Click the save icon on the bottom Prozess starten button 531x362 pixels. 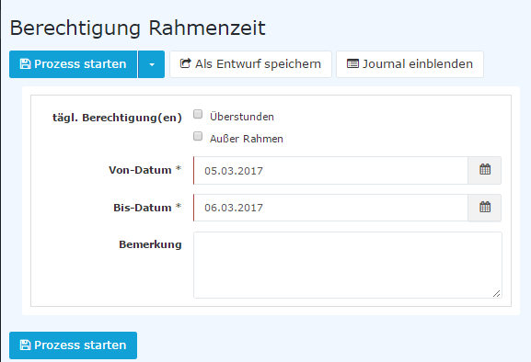(x=25, y=345)
